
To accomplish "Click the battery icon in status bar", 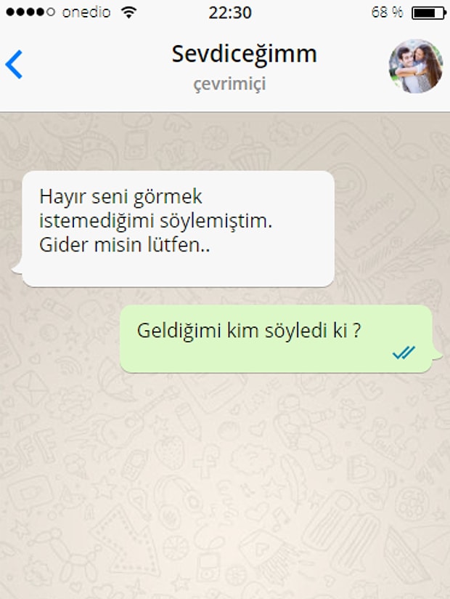I will pyautogui.click(x=429, y=13).
